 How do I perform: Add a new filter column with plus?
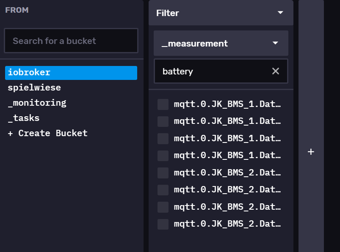click(x=311, y=151)
